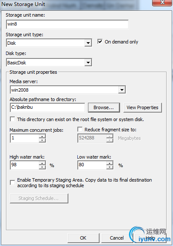Uncheck On demand only checkbox

100,42
